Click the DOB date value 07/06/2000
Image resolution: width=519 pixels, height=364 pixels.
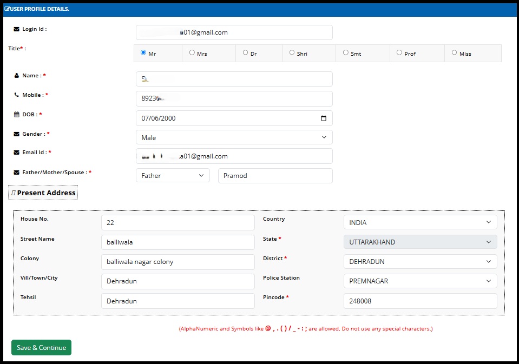click(159, 118)
